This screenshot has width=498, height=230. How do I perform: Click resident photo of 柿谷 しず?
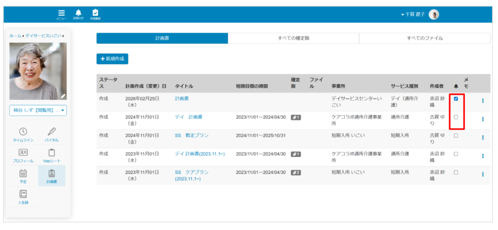38,71
